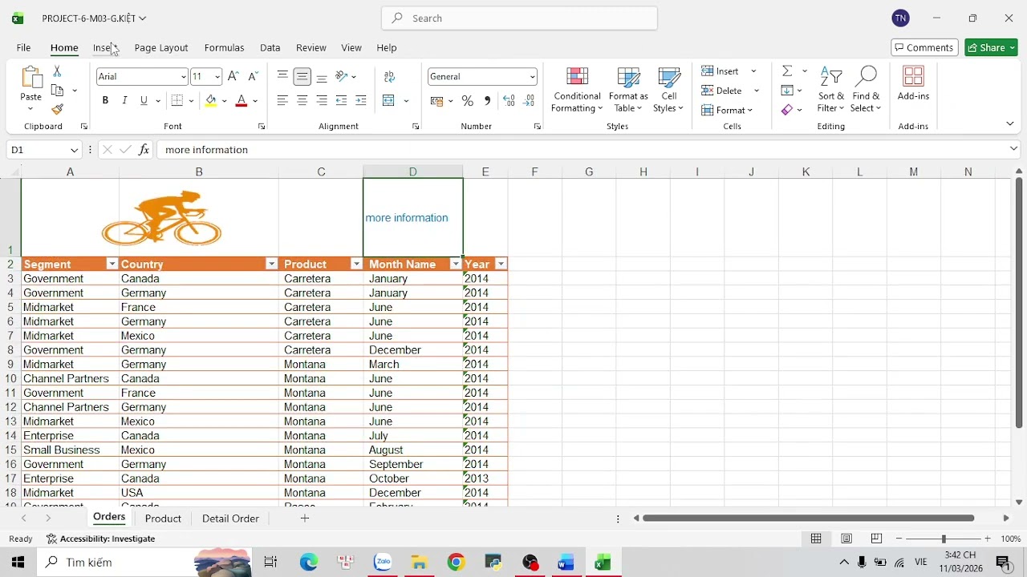
Task: Toggle Underline formatting
Action: 144,101
